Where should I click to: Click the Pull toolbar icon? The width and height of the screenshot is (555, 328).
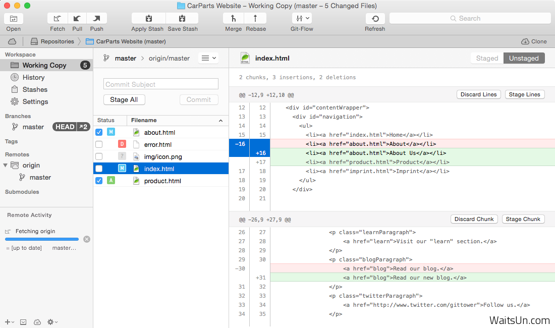click(77, 19)
